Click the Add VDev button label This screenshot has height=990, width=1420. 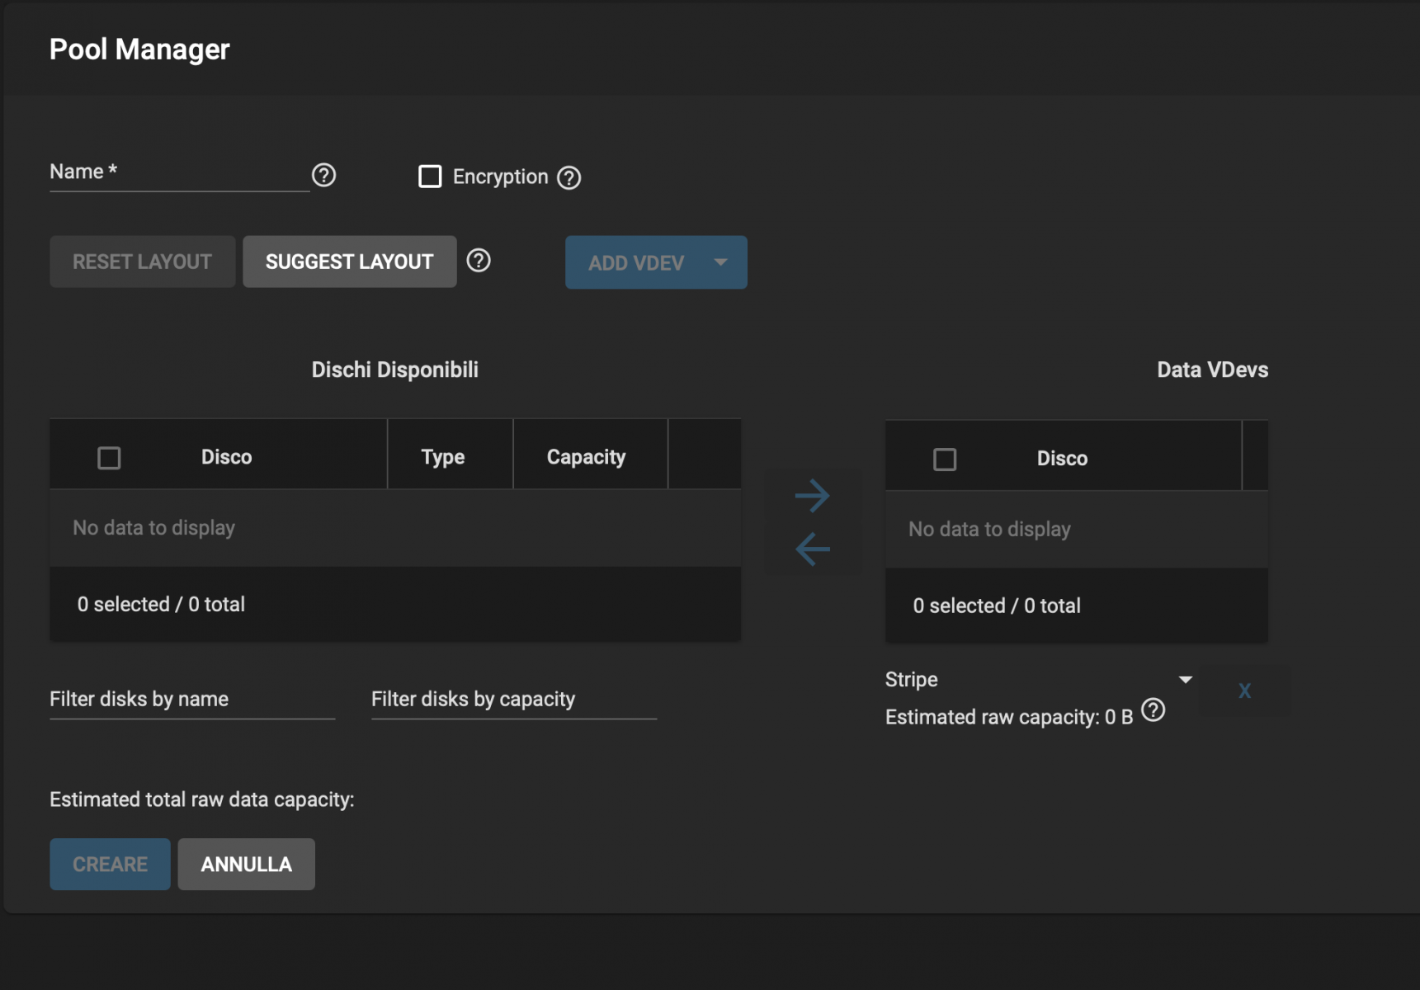[x=635, y=263]
